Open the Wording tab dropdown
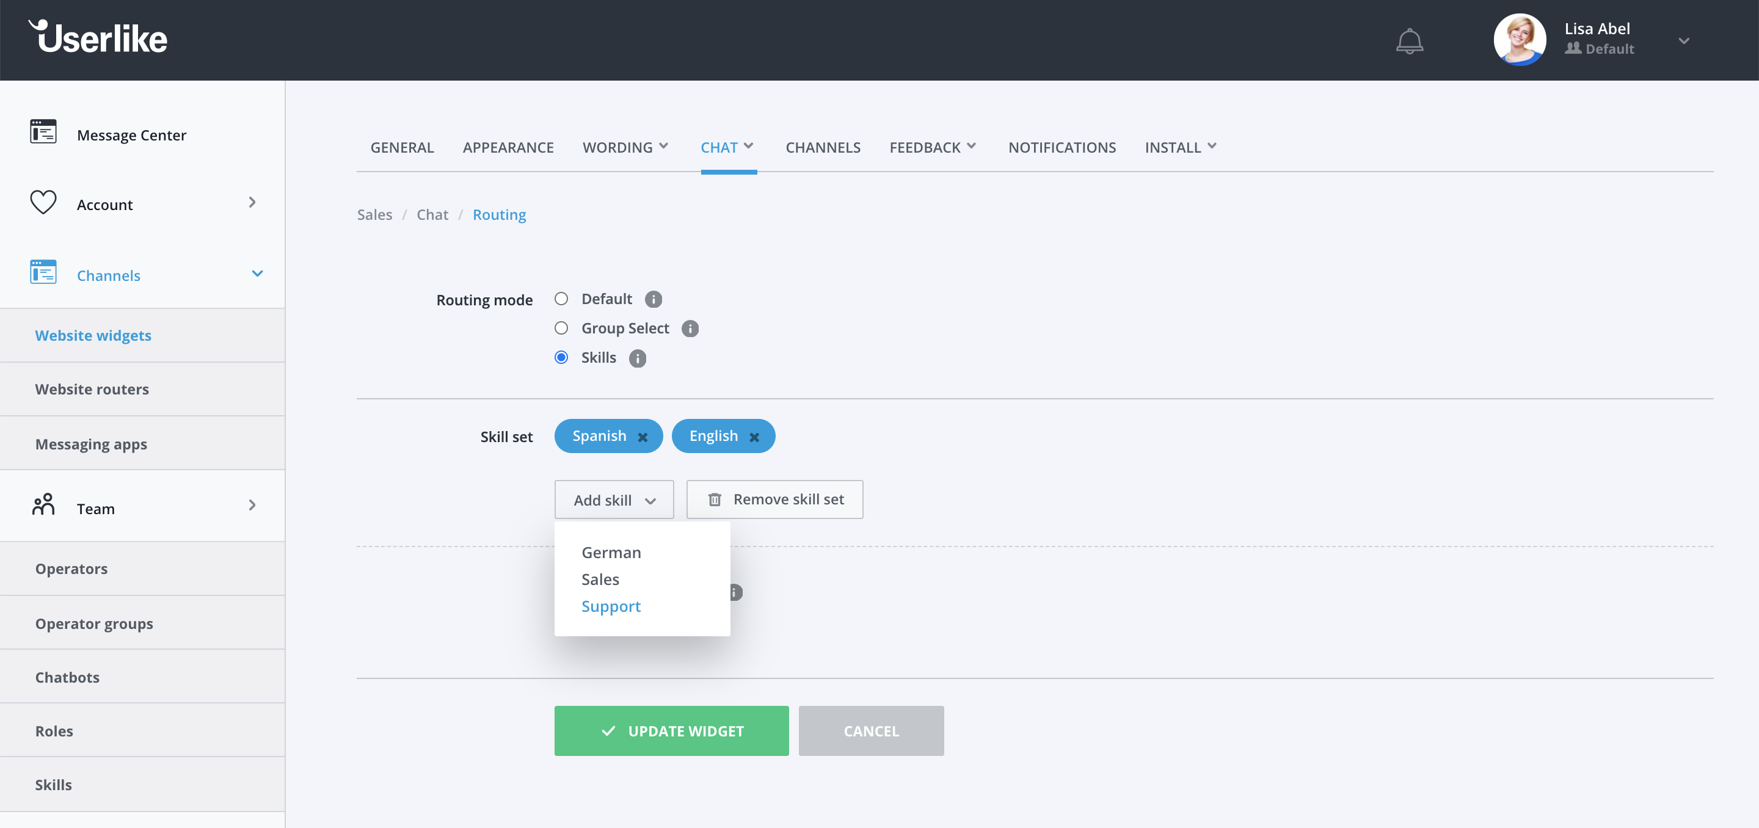Viewport: 1759px width, 828px height. (x=625, y=147)
